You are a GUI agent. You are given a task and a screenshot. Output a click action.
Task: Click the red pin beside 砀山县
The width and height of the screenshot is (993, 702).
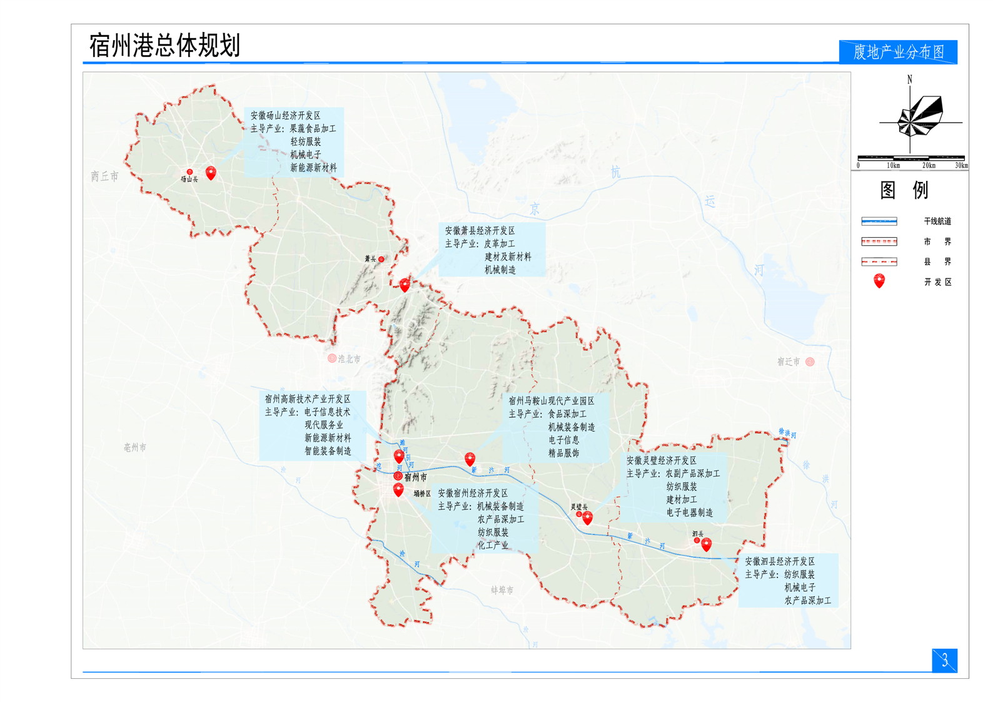point(211,173)
